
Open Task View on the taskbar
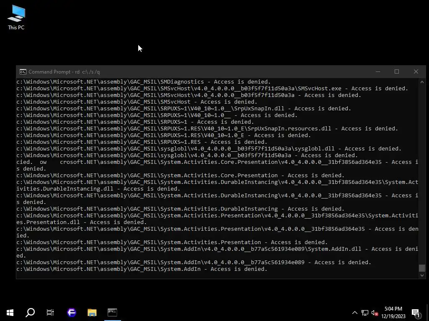[x=50, y=313]
